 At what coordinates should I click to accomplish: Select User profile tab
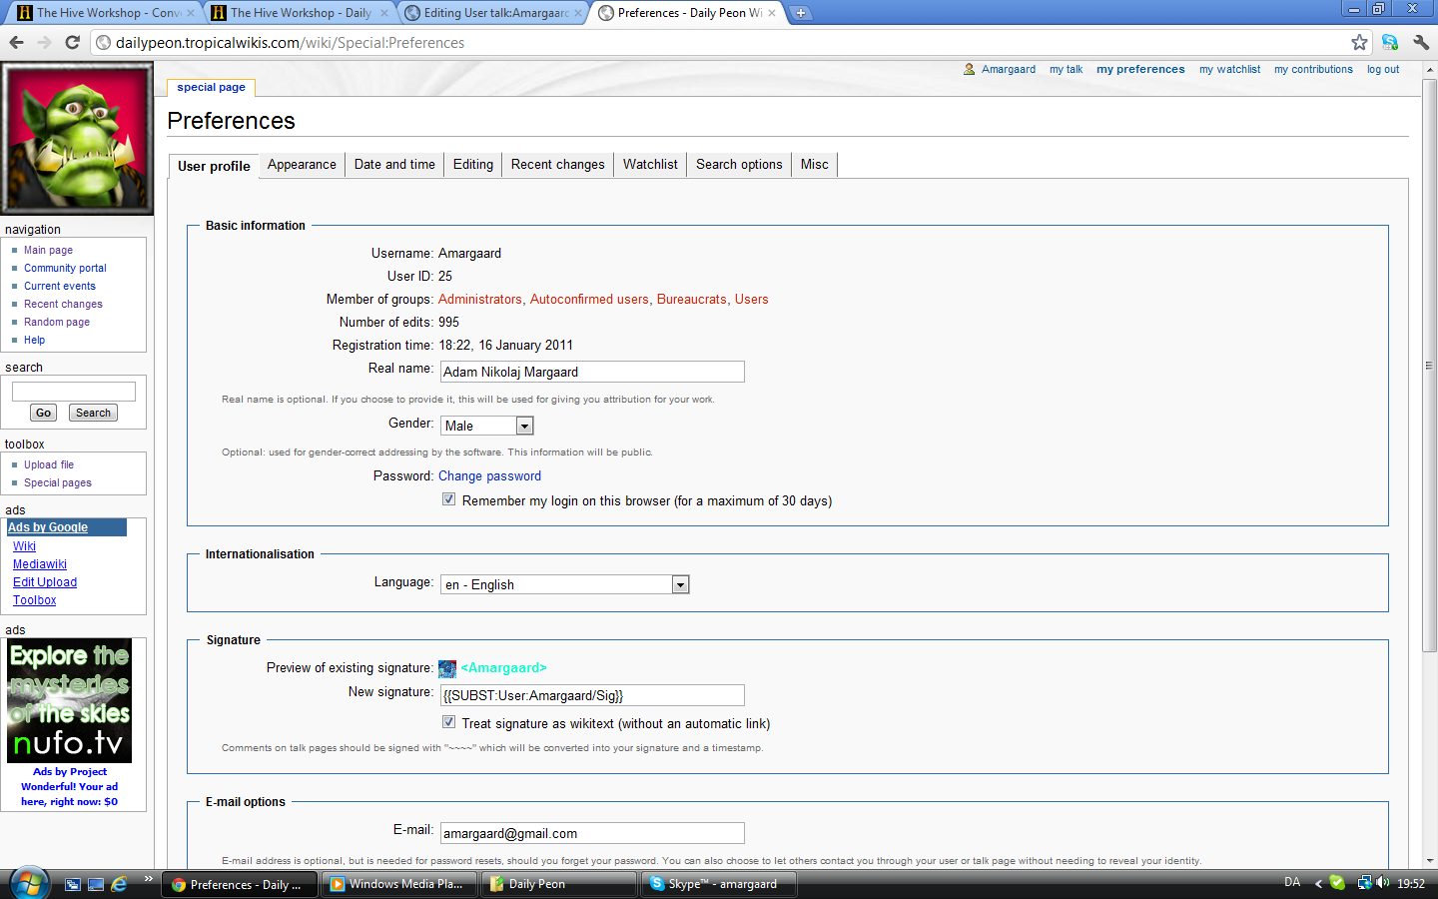tap(214, 166)
